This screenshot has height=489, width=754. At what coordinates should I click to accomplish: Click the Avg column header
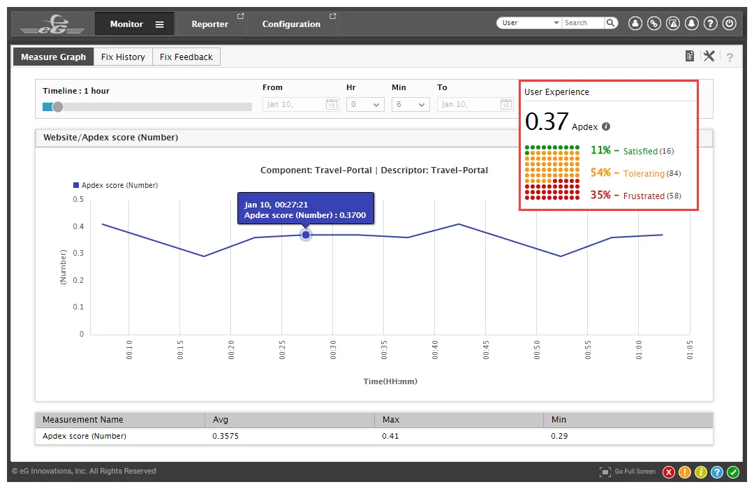[220, 420]
